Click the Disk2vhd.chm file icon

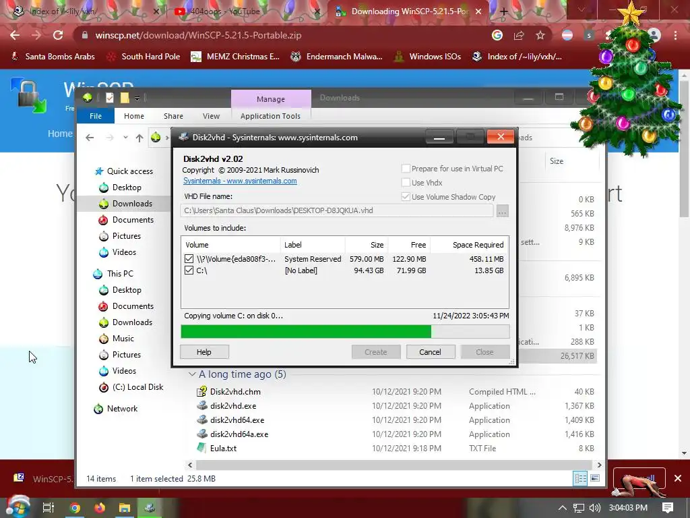click(x=201, y=392)
